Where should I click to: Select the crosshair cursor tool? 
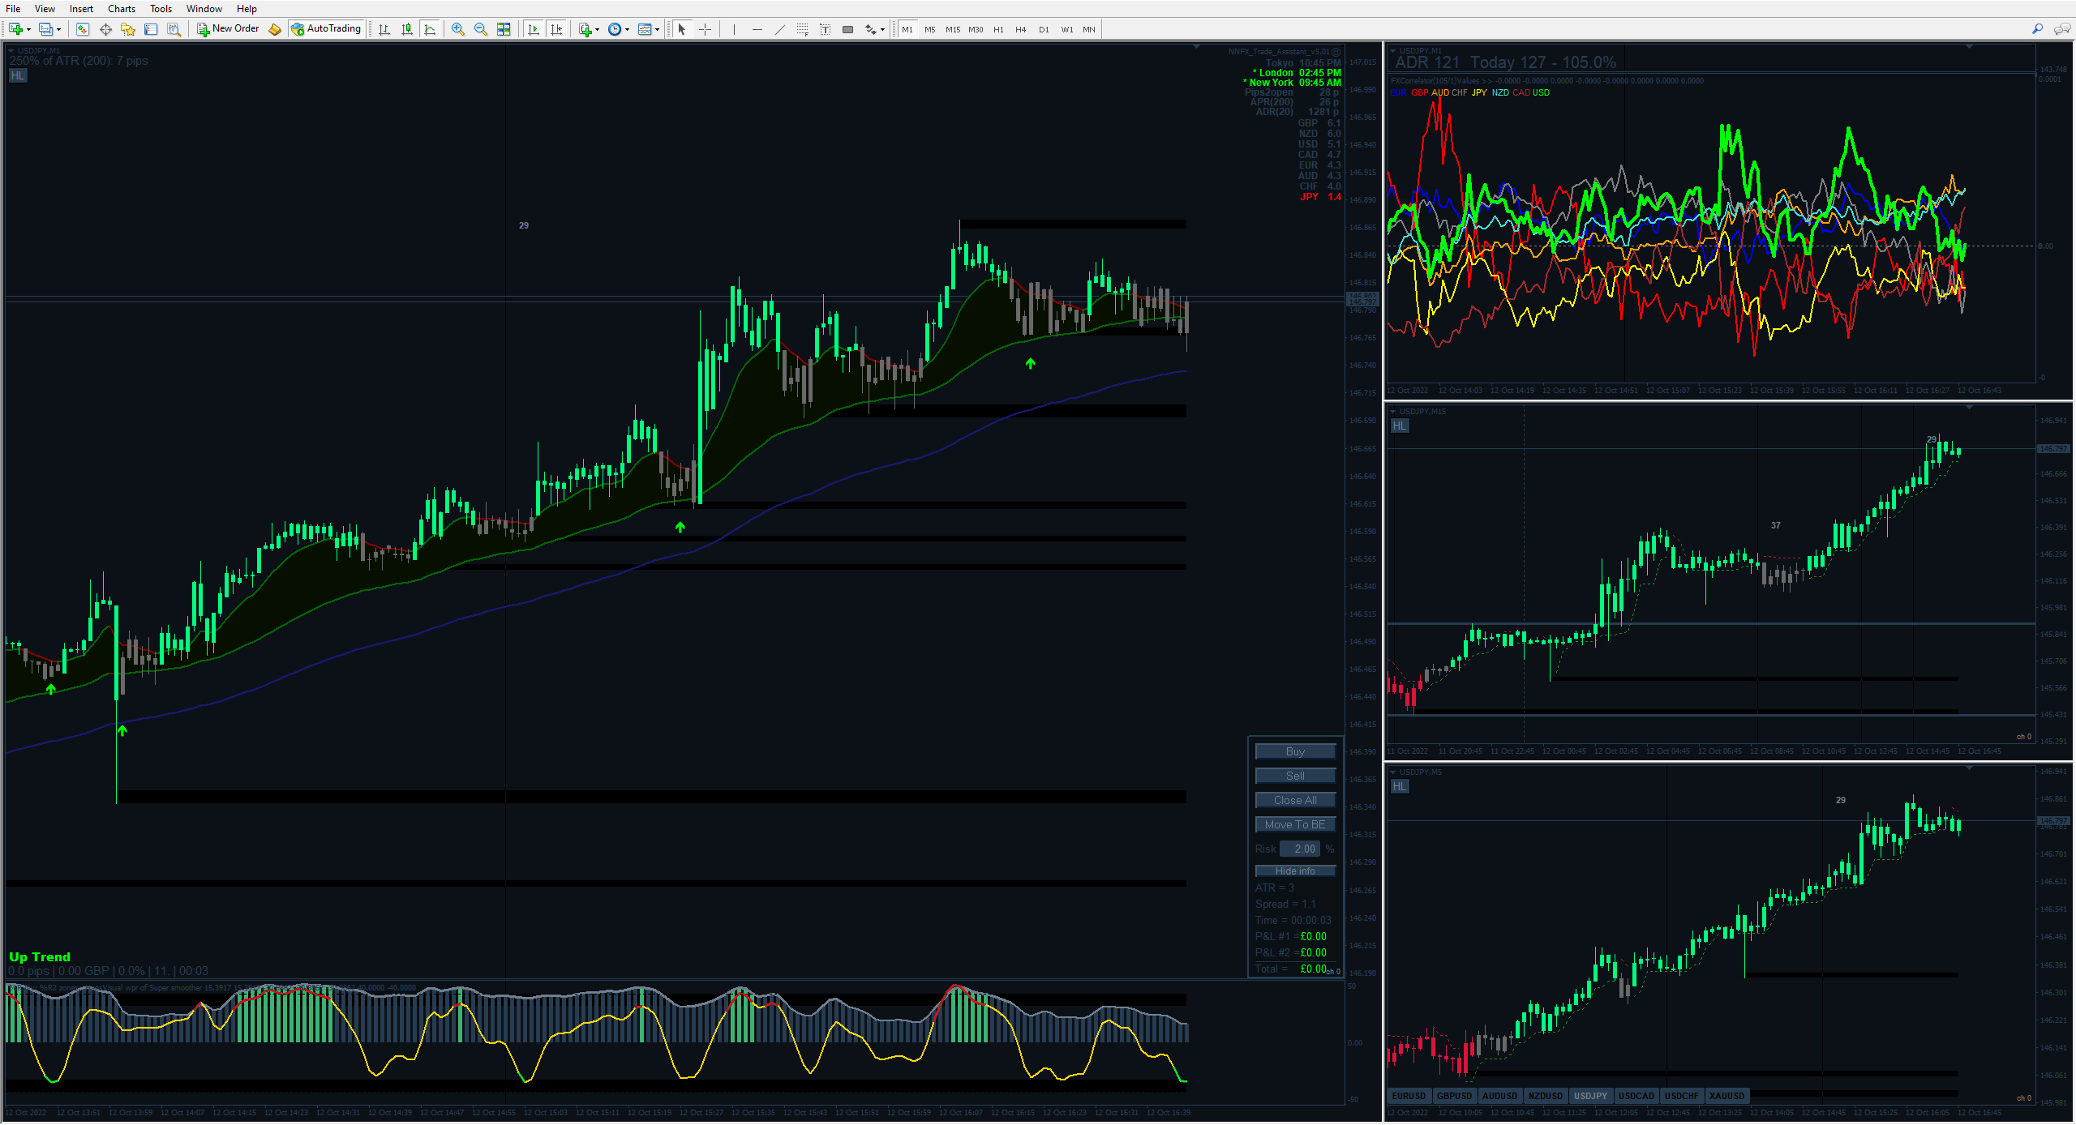coord(706,29)
